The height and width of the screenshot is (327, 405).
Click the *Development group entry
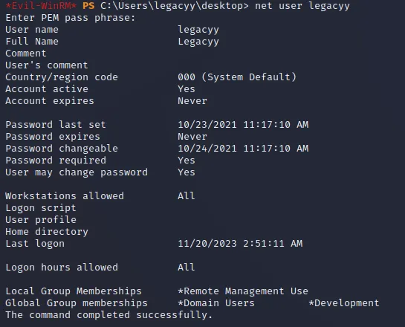(x=344, y=303)
